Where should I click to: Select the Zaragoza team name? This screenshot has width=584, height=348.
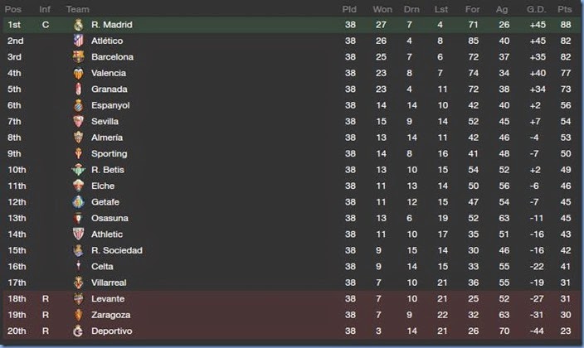[x=111, y=315]
